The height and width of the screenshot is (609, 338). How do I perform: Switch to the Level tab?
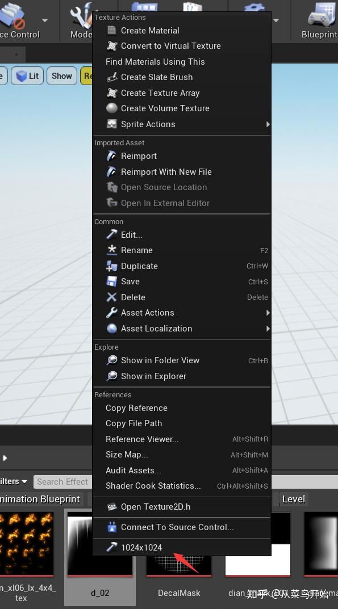[x=294, y=499]
